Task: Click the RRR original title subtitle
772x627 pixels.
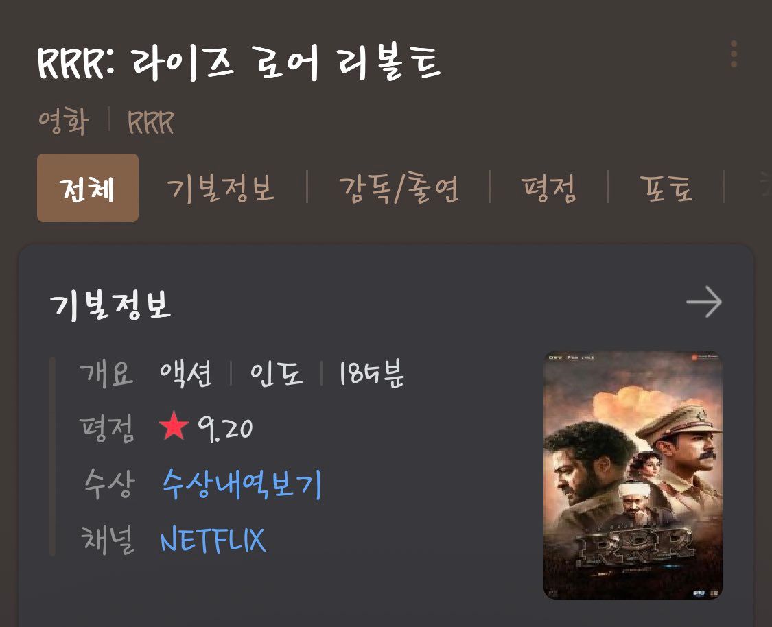Action: click(151, 122)
